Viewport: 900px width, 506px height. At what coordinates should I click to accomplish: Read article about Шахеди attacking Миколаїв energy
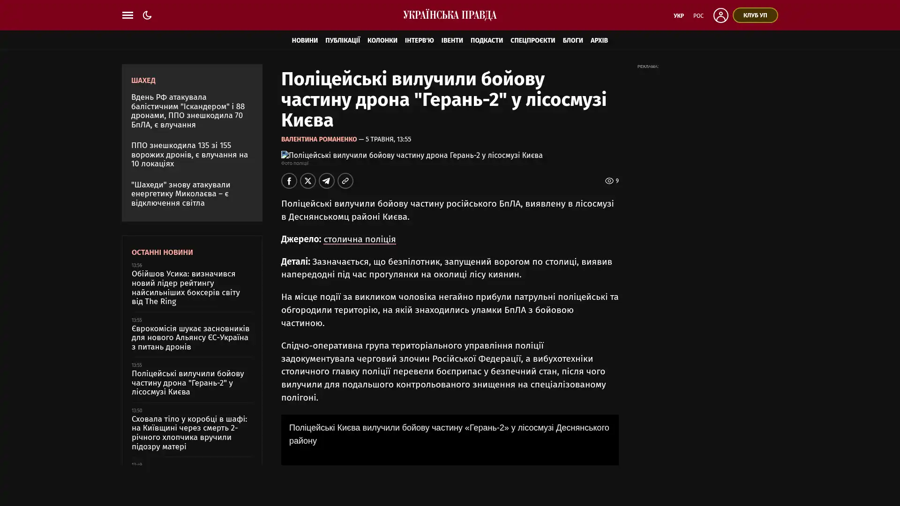[181, 194]
